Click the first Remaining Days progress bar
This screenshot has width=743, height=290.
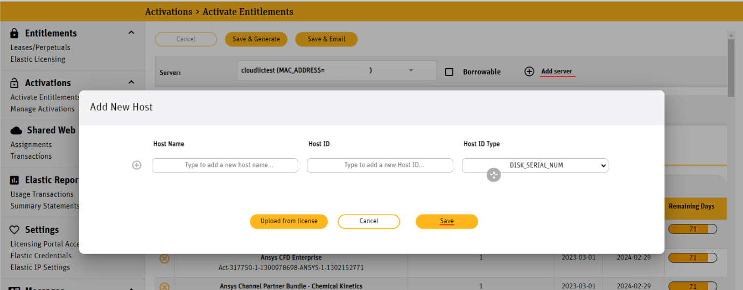692,229
